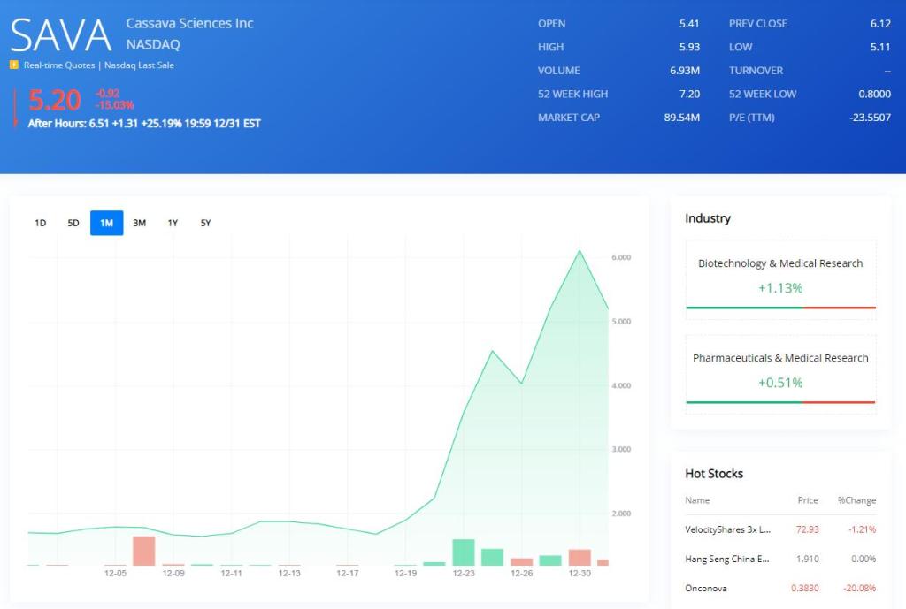Viewport: 906px width, 609px height.
Task: Click the %Change column header
Action: coord(856,500)
